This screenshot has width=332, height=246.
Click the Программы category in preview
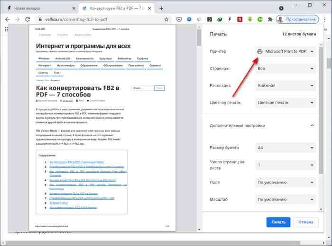tap(136, 66)
